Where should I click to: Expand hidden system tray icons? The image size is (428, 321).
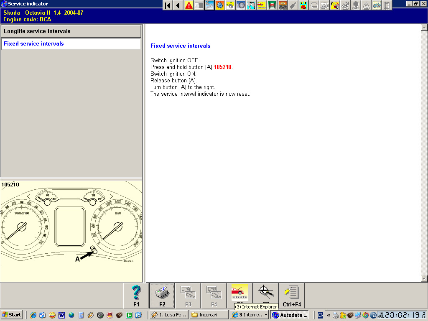pyautogui.click(x=329, y=315)
